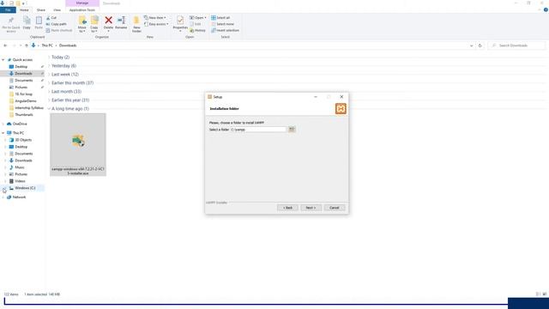Open the New item dropdown

tap(155, 17)
